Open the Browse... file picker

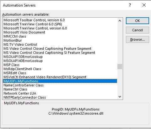click(x=138, y=39)
